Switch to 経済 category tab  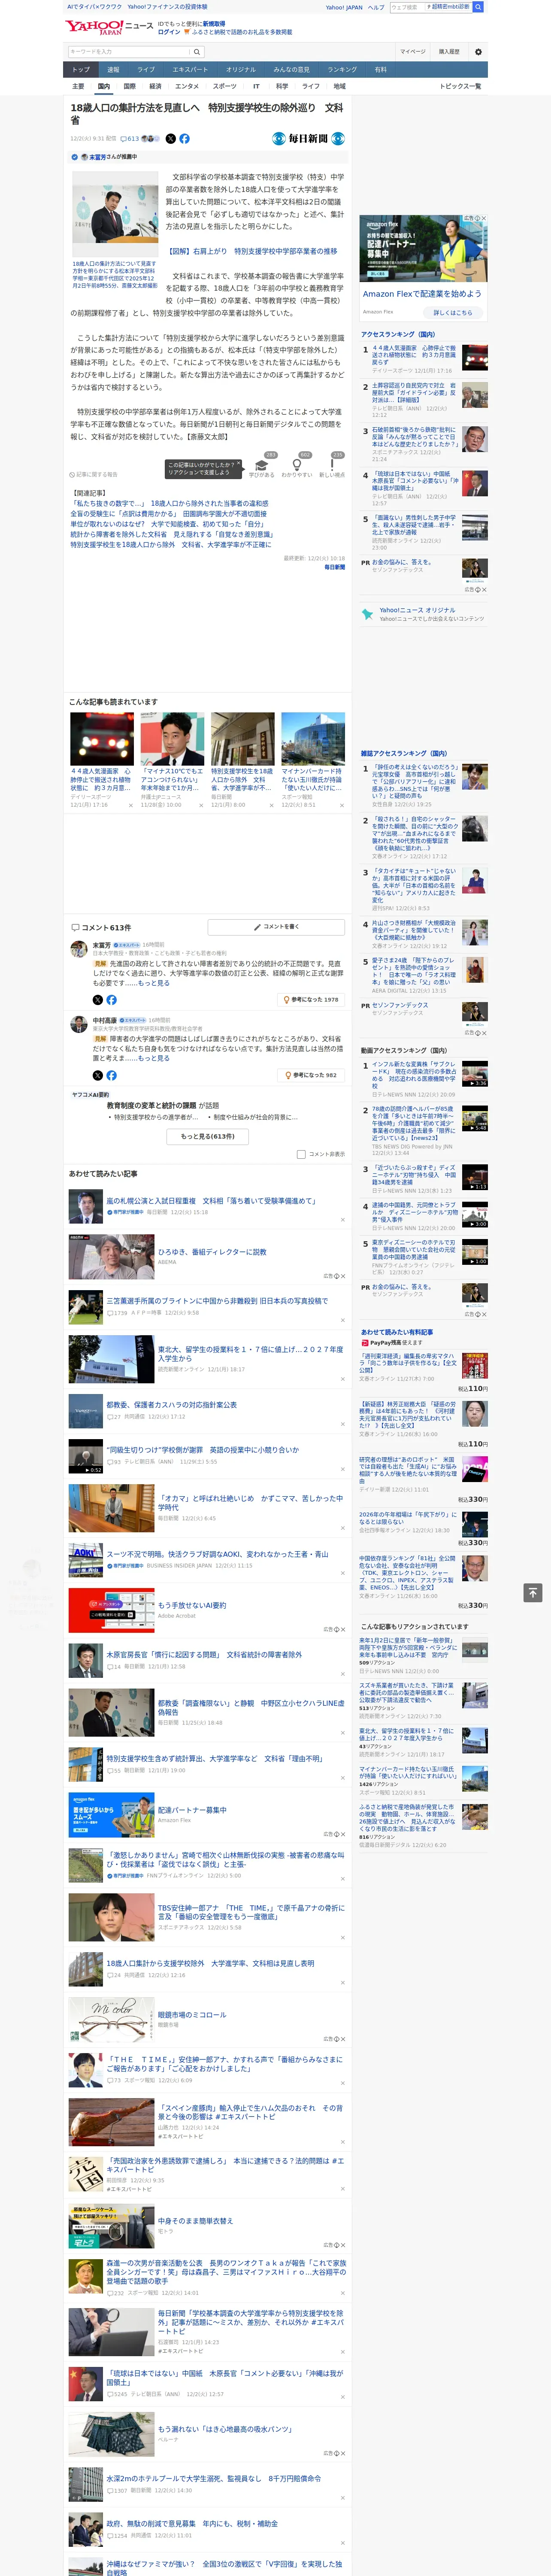[x=155, y=86]
